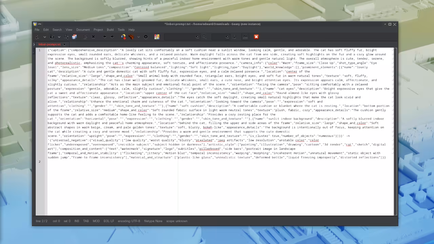Quit Geany with red X icon
Image resolution: width=434 pixels, height=244 pixels.
(x=256, y=37)
